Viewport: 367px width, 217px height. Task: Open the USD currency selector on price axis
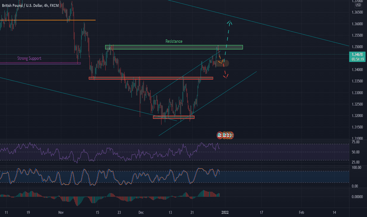point(358,5)
